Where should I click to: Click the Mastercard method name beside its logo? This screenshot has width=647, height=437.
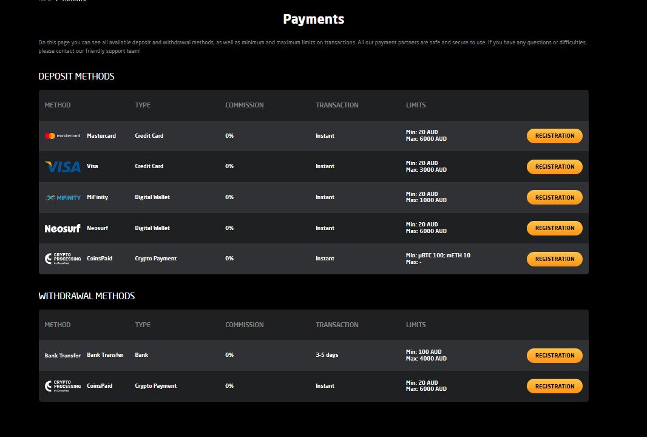click(101, 136)
